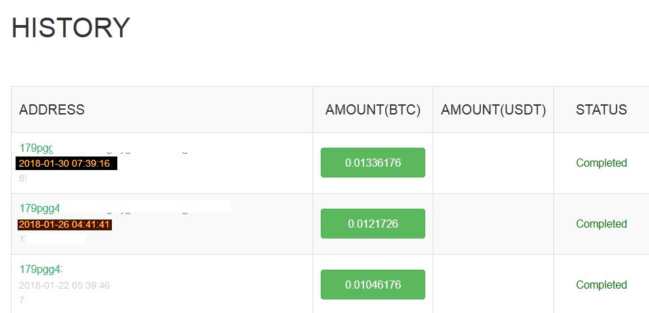Image resolution: width=649 pixels, height=313 pixels.
Task: Select the STATUS column header
Action: click(602, 110)
